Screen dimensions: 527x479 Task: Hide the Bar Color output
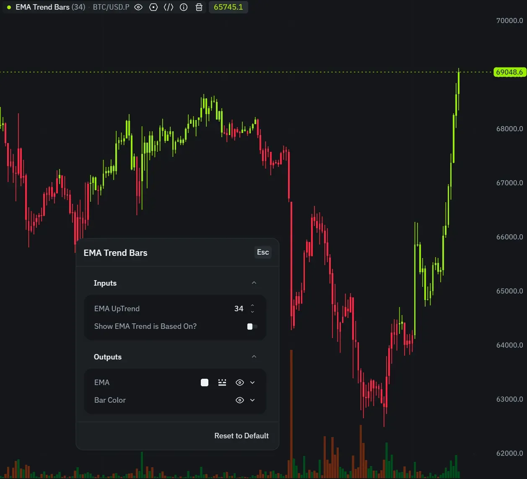[x=239, y=400]
